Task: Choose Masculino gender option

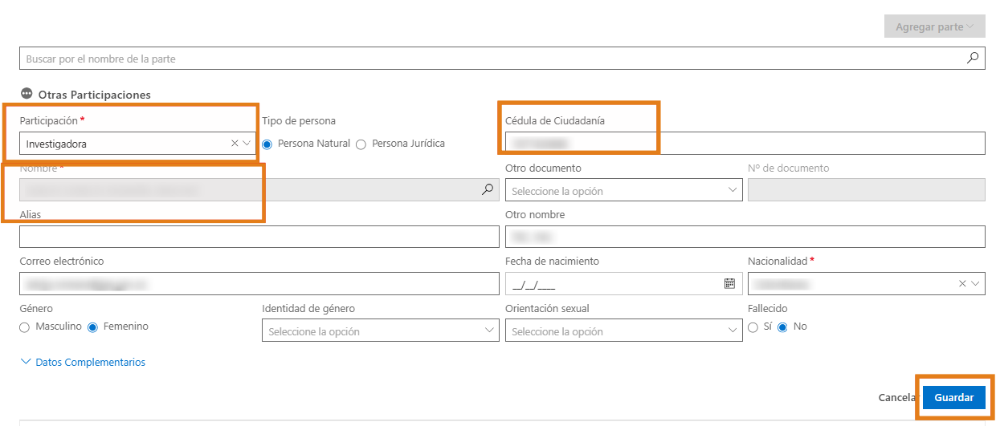Action: pos(25,327)
